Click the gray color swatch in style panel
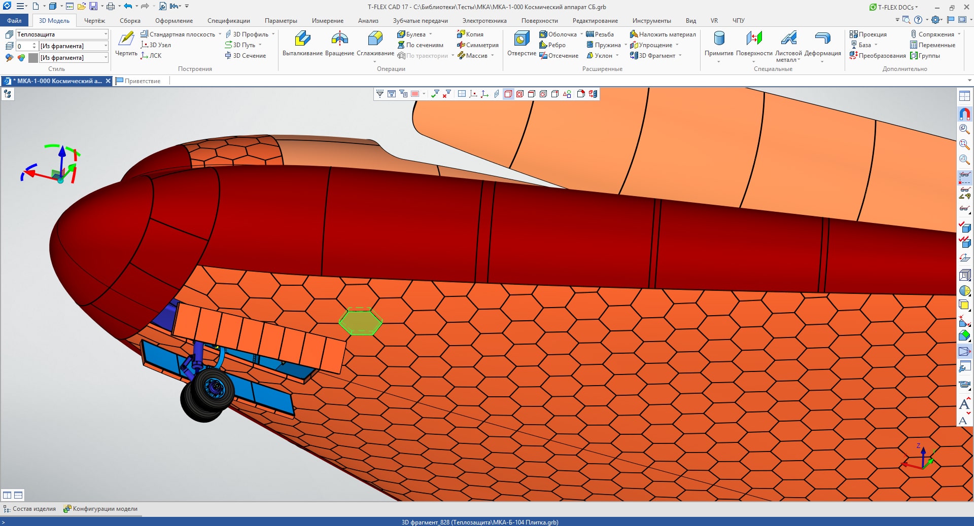Image resolution: width=974 pixels, height=526 pixels. coord(33,58)
